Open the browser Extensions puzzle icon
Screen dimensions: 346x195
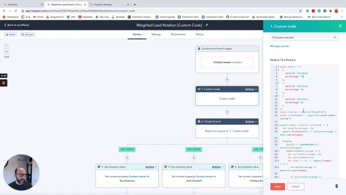click(x=330, y=11)
